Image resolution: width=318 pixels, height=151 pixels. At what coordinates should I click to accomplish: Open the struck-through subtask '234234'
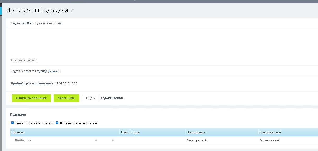pyautogui.click(x=19, y=140)
